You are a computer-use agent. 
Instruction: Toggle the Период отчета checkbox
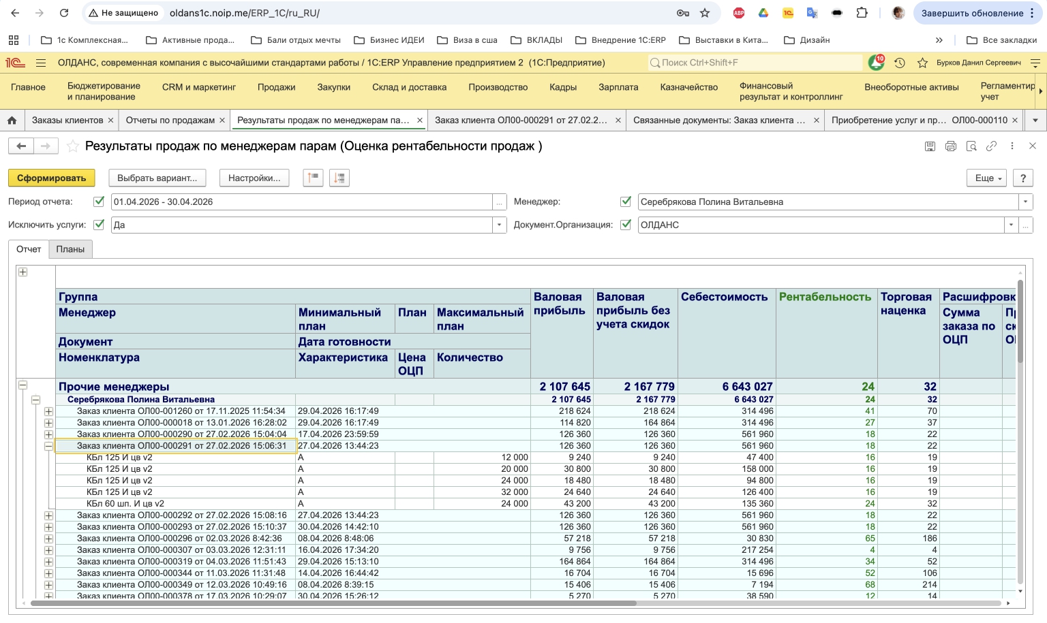(99, 202)
